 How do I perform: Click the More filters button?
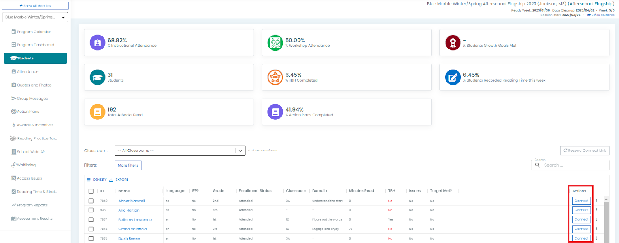point(128,165)
